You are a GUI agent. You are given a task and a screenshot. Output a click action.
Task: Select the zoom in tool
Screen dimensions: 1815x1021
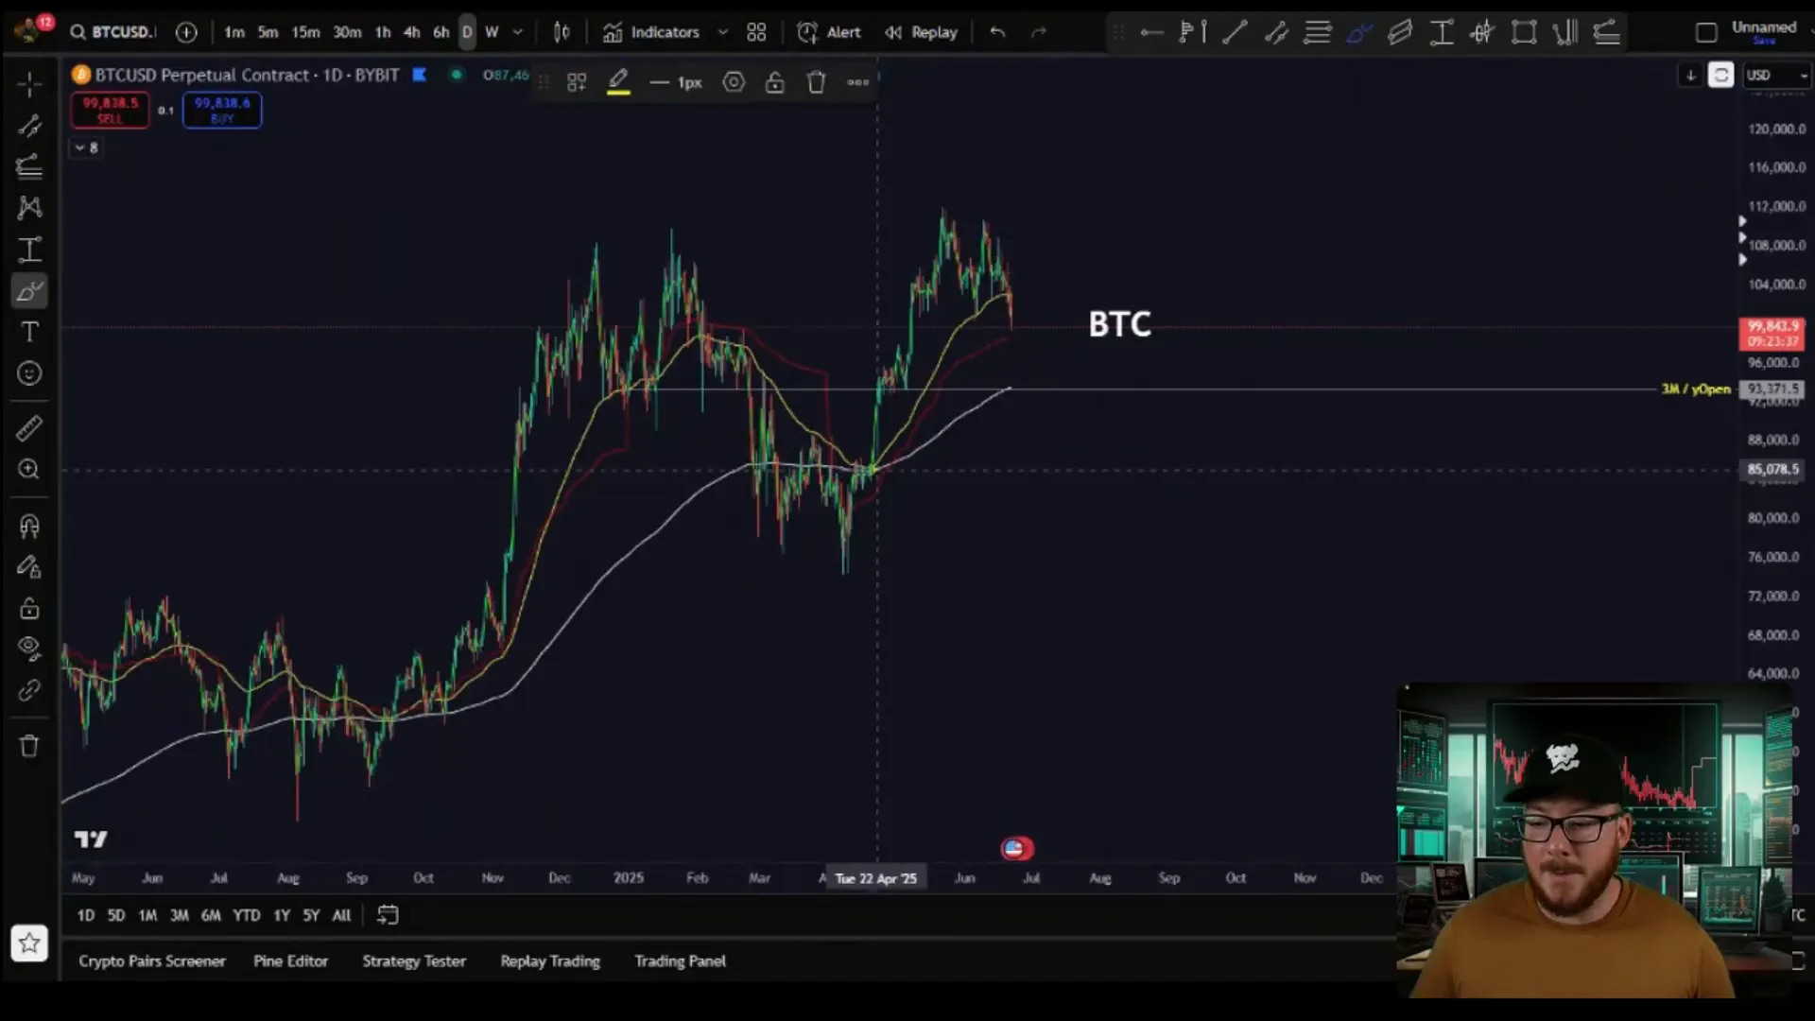[29, 470]
